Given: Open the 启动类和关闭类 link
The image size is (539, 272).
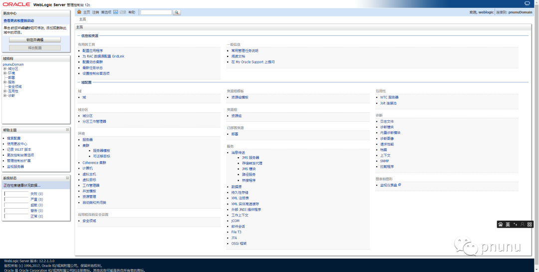Looking at the screenshot, I should point(94,202).
